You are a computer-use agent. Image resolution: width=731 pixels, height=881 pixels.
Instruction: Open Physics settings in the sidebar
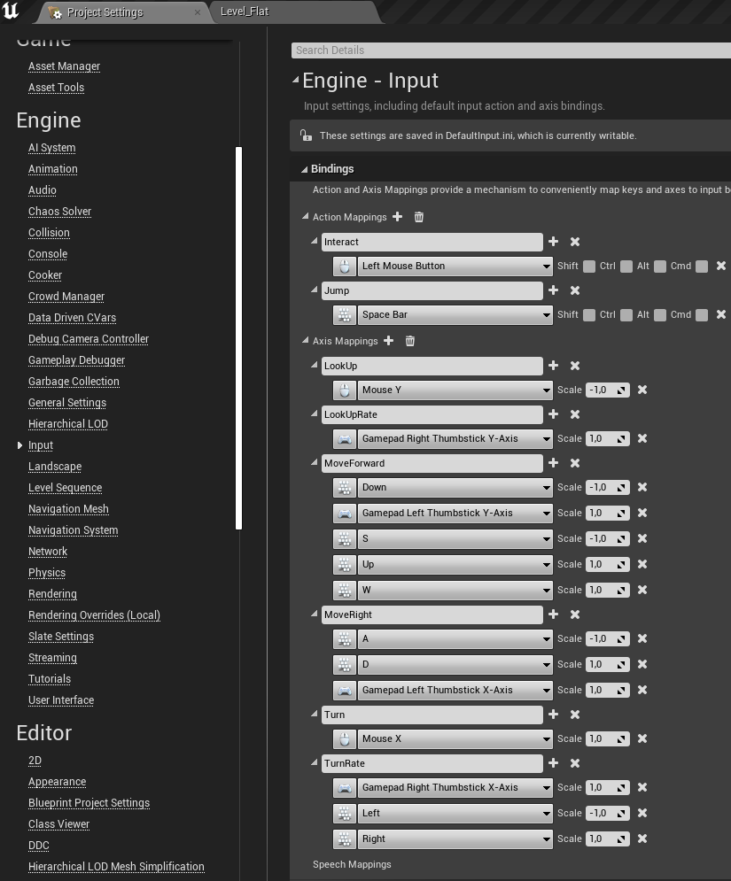click(47, 573)
